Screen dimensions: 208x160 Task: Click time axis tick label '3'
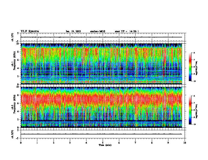click(70, 143)
